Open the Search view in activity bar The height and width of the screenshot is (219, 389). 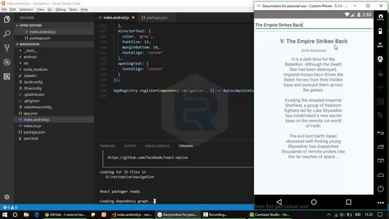(x=7, y=33)
